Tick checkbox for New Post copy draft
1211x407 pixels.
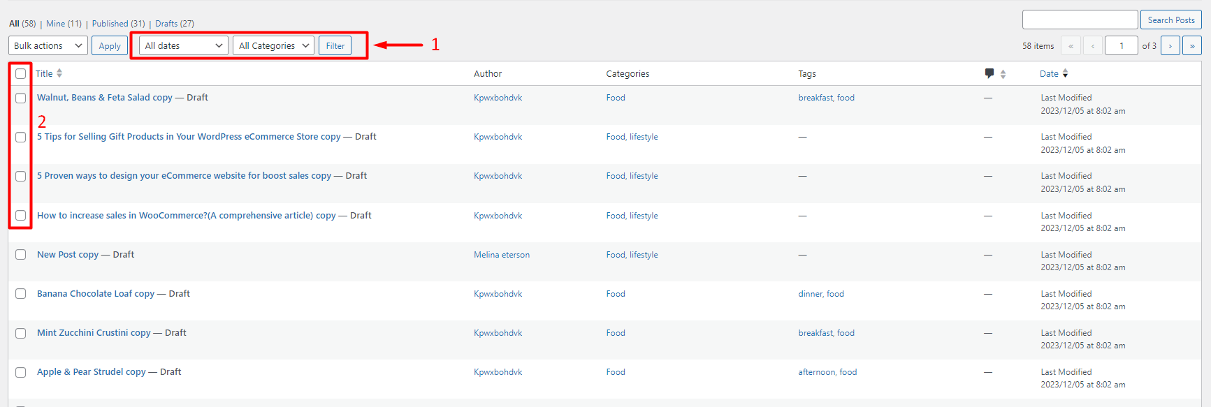click(20, 255)
